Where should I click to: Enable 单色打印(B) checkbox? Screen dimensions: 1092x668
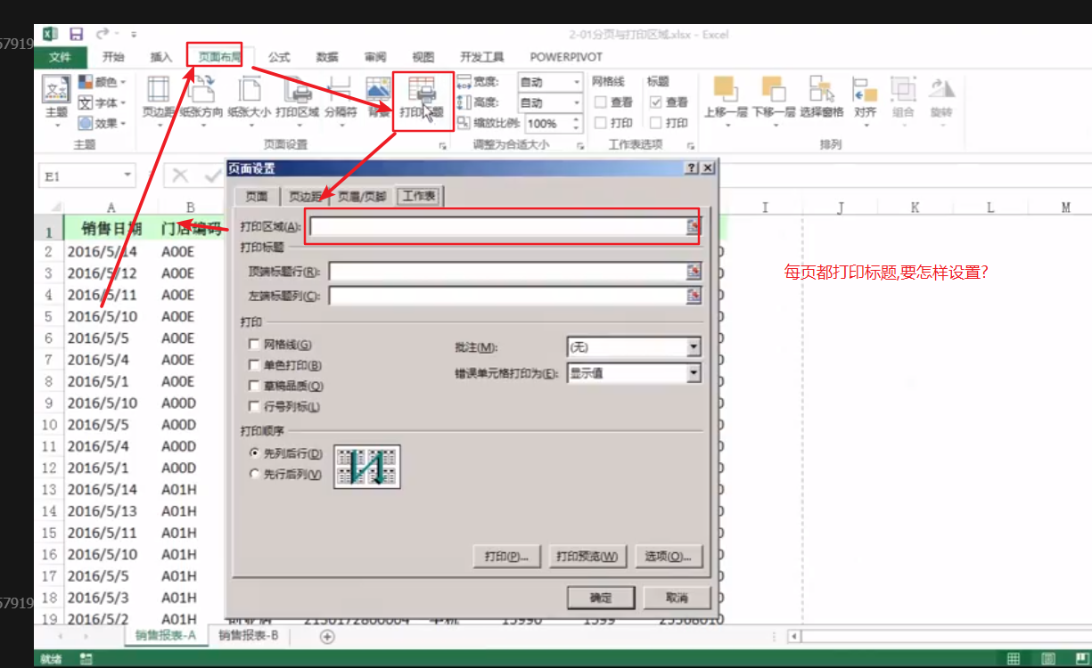255,365
